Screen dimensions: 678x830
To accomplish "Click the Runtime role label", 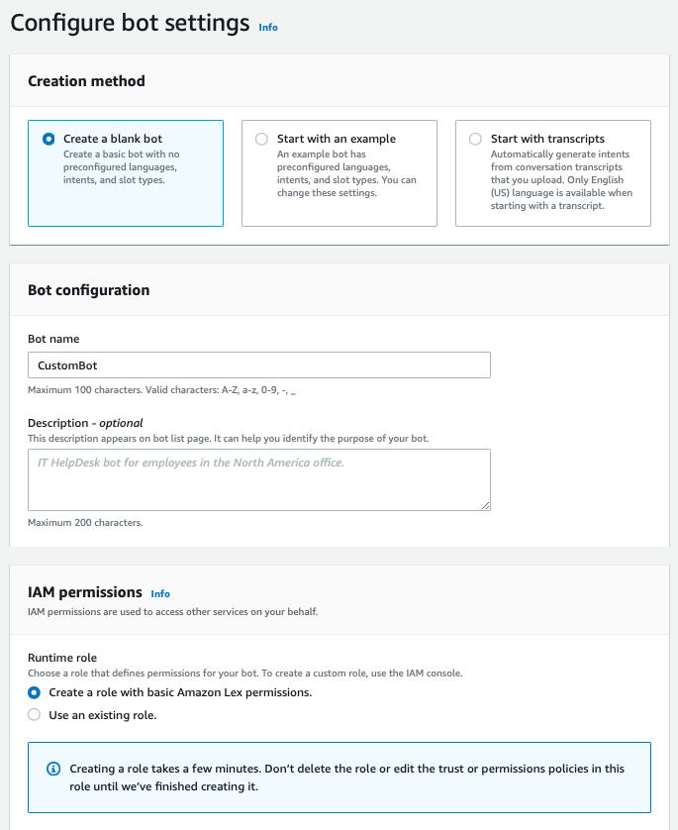I will click(61, 657).
